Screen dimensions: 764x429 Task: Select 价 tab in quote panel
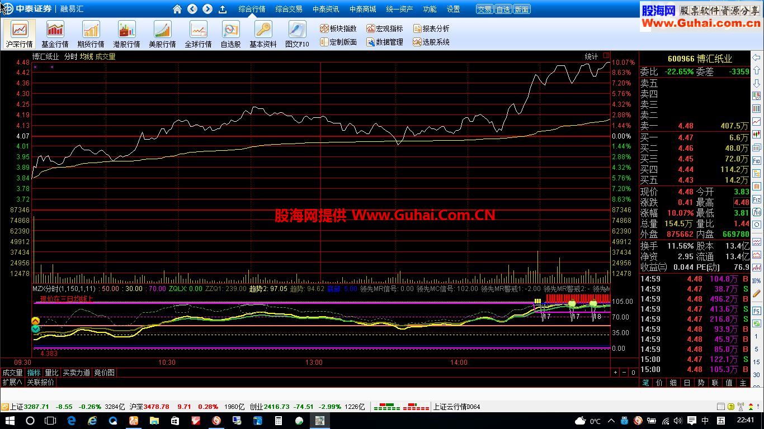659,383
